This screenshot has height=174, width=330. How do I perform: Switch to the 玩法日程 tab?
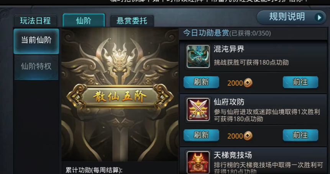(x=35, y=21)
